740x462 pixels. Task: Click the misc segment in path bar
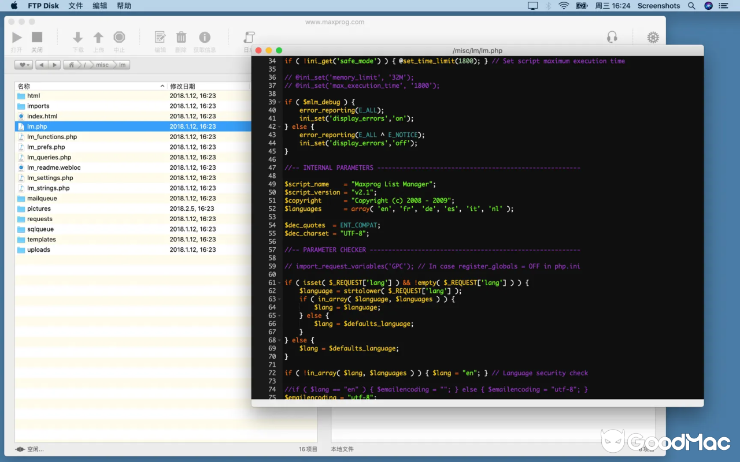coord(102,65)
